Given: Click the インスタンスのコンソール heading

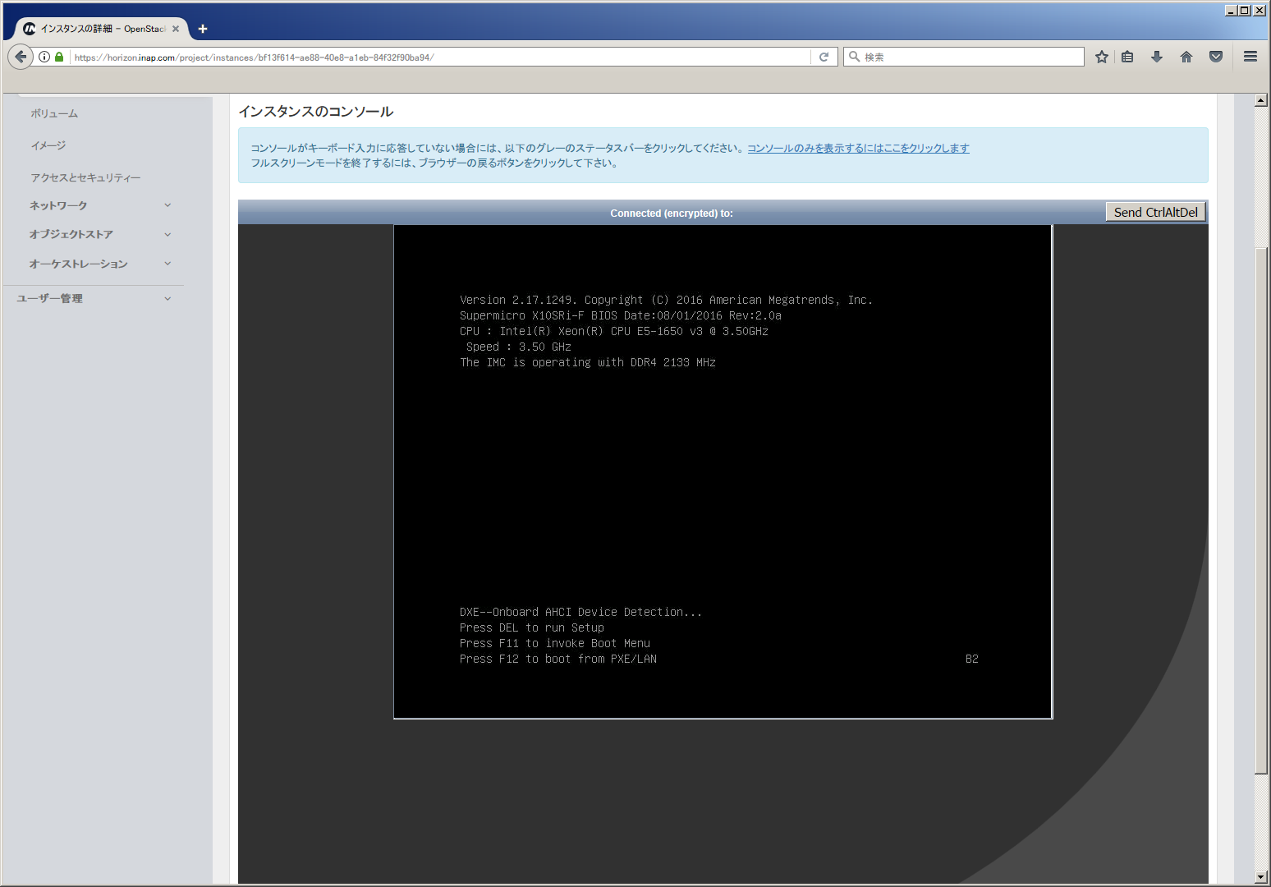Looking at the screenshot, I should [316, 112].
